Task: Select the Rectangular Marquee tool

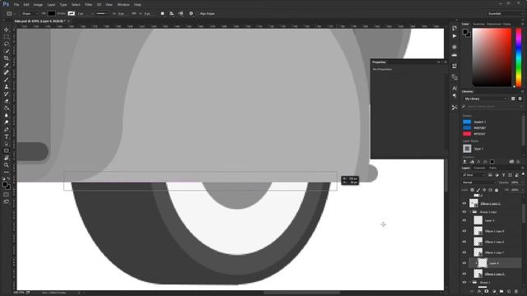Action: pyautogui.click(x=7, y=37)
